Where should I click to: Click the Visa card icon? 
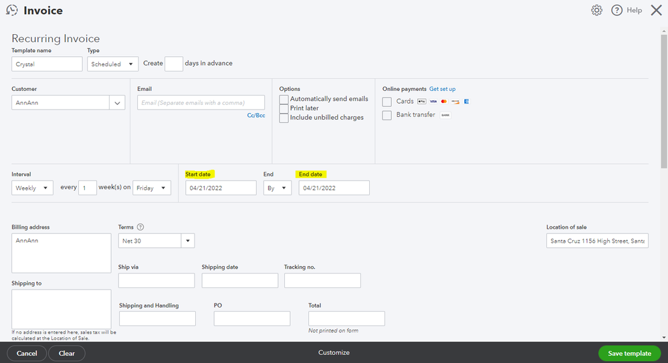[x=433, y=102]
